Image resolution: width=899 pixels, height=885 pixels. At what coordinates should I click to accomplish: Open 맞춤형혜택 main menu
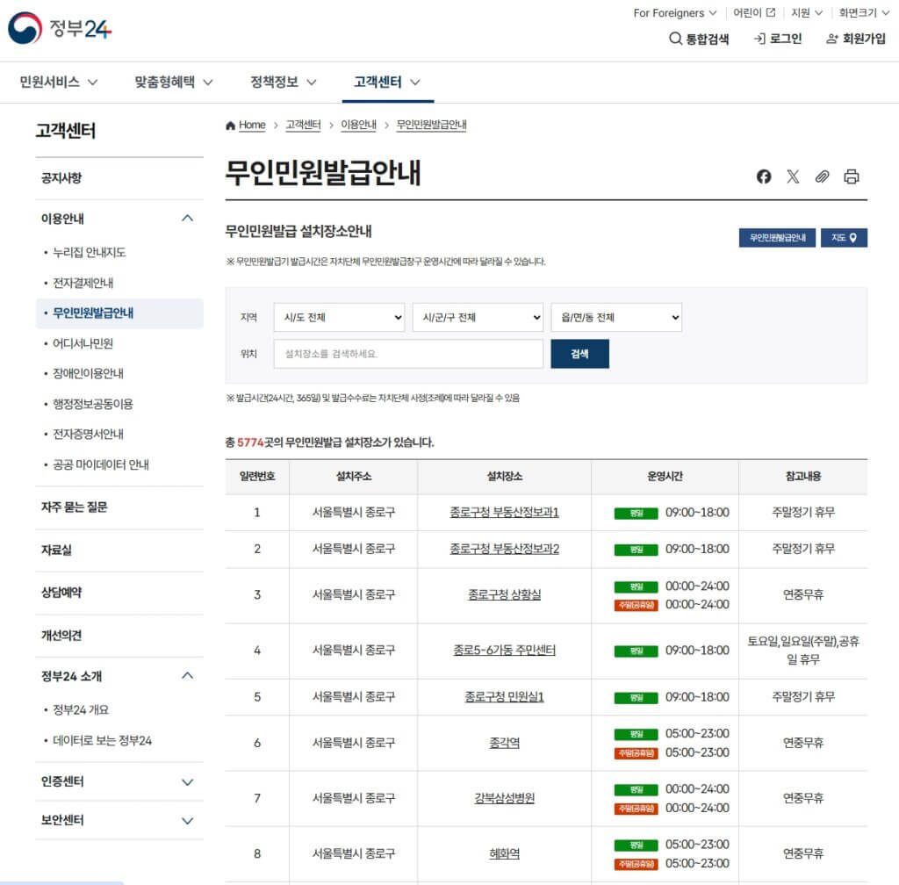174,82
